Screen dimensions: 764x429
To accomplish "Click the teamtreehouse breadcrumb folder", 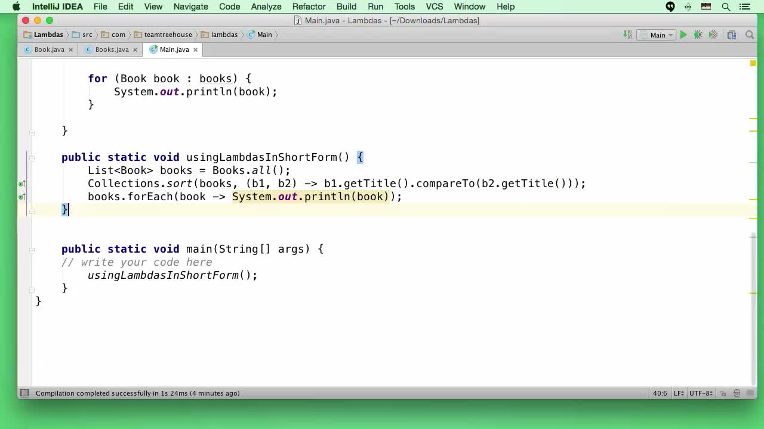I will click(x=168, y=35).
